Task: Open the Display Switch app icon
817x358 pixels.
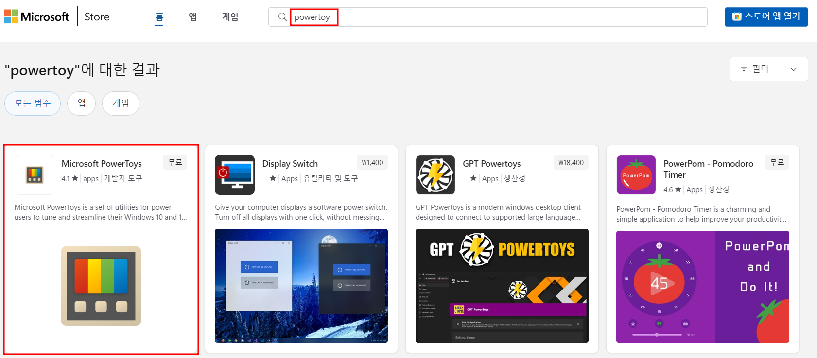Action: (x=235, y=175)
